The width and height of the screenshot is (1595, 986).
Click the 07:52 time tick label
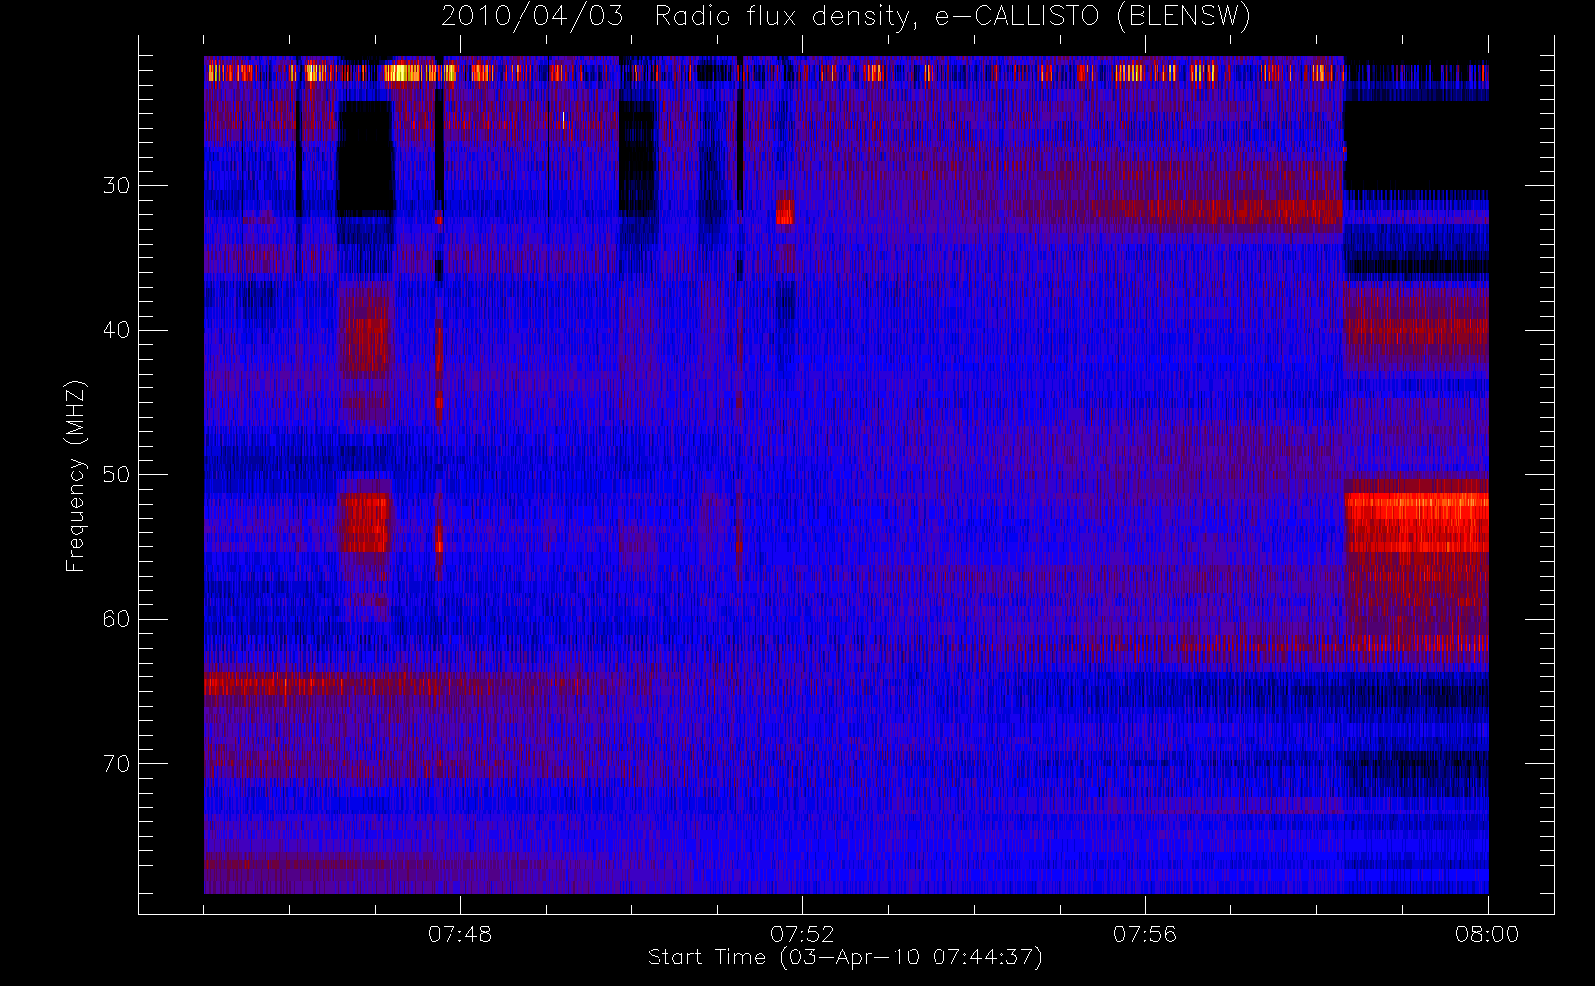tap(801, 934)
